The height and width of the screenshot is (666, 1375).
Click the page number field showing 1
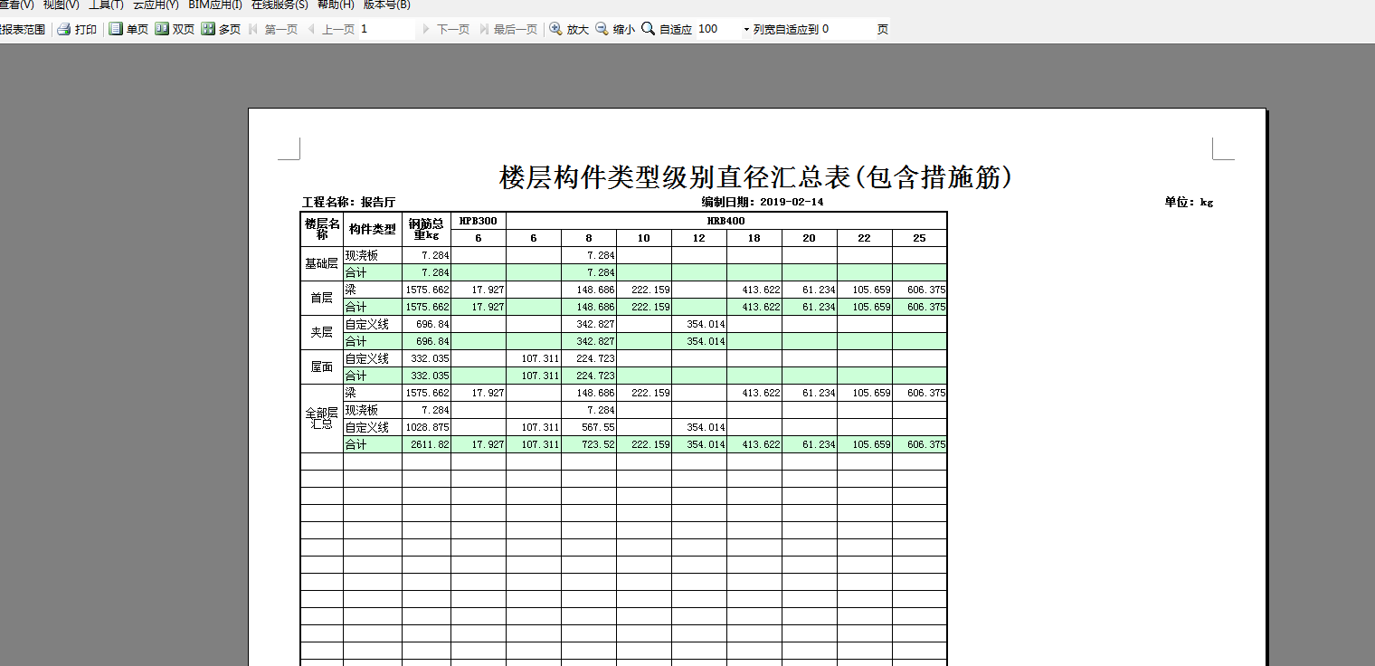[x=387, y=29]
